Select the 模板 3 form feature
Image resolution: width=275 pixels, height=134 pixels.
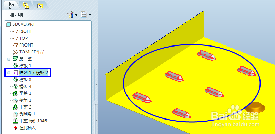pyautogui.click(x=25, y=80)
